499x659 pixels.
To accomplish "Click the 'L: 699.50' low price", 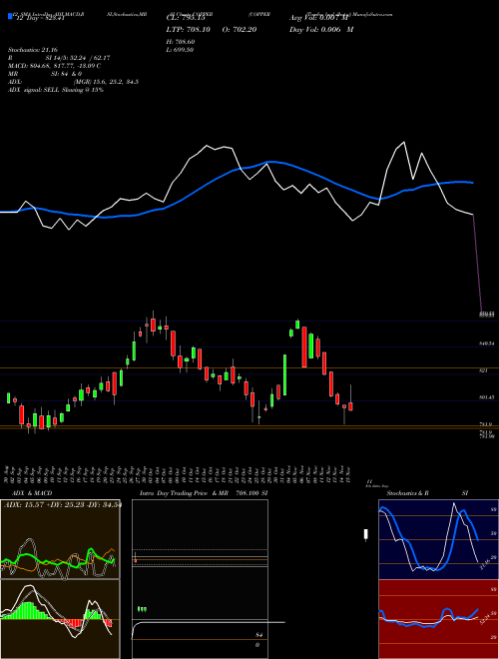I will click(180, 50).
